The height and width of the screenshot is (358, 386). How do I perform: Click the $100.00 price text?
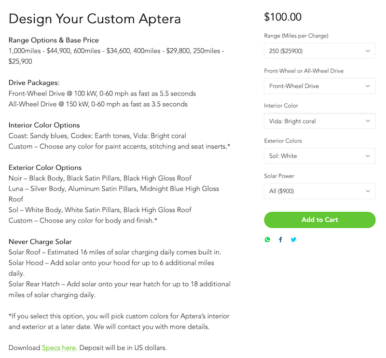tap(283, 17)
